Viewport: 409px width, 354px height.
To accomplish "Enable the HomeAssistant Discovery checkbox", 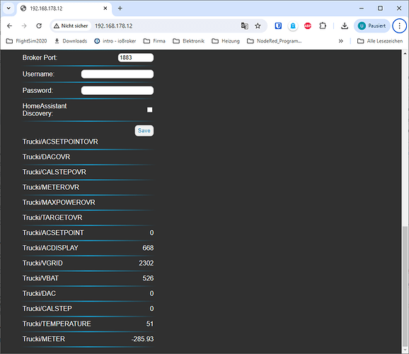I will point(150,110).
